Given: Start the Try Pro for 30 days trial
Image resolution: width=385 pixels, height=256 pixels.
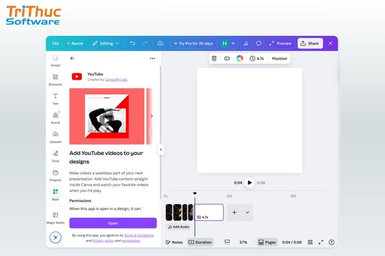Looking at the screenshot, I should [193, 44].
